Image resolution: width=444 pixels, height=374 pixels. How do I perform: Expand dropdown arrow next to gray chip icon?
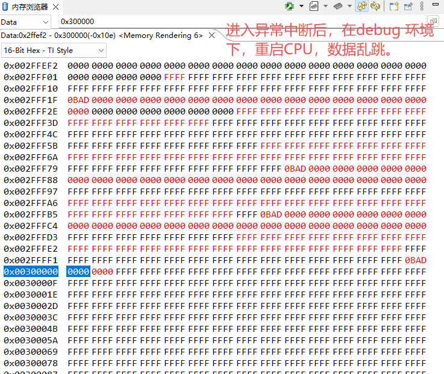(x=349, y=6)
